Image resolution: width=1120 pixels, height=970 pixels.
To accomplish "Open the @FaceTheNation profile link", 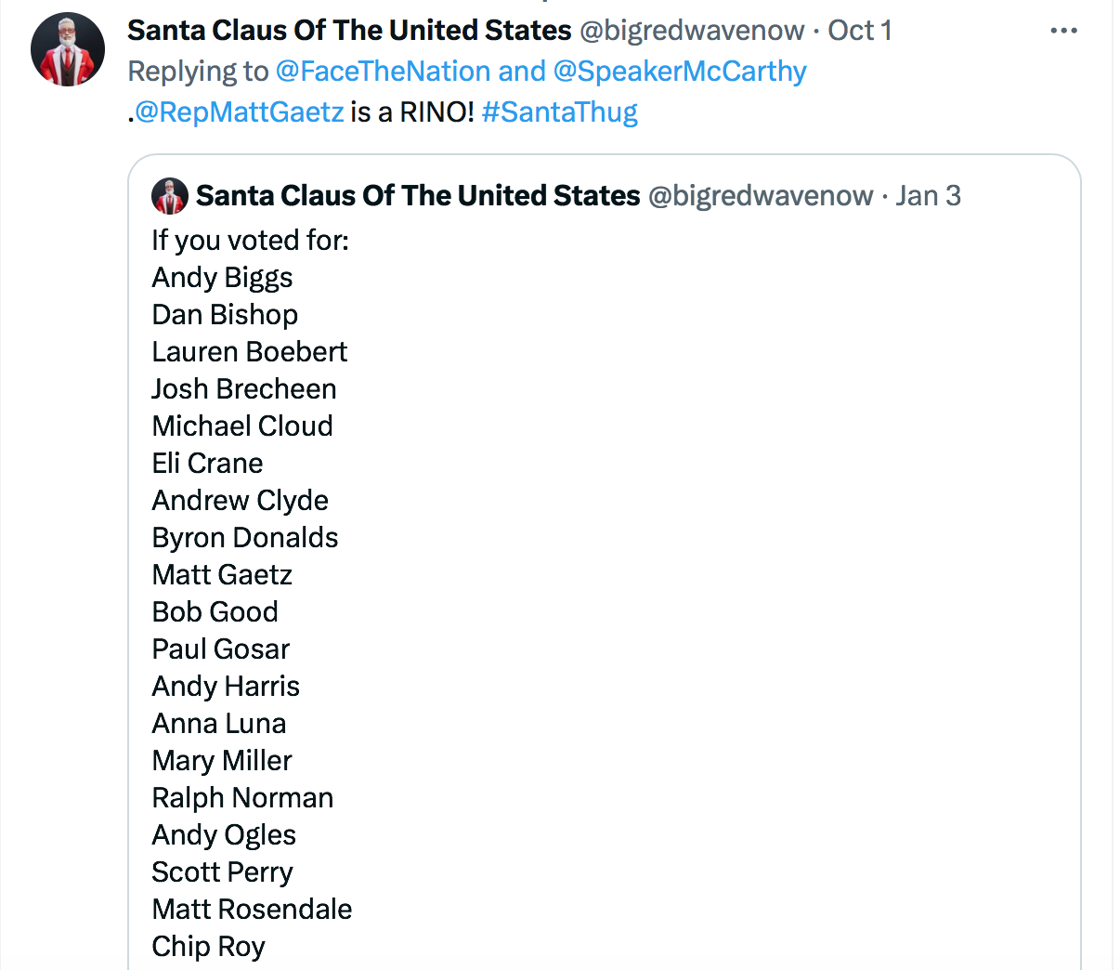I will click(383, 72).
